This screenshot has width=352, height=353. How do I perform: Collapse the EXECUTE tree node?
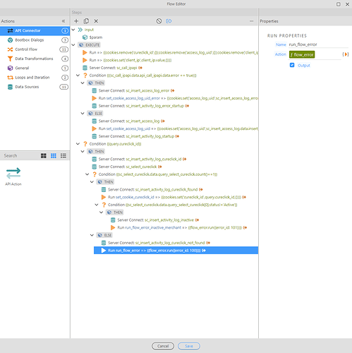(x=73, y=44)
